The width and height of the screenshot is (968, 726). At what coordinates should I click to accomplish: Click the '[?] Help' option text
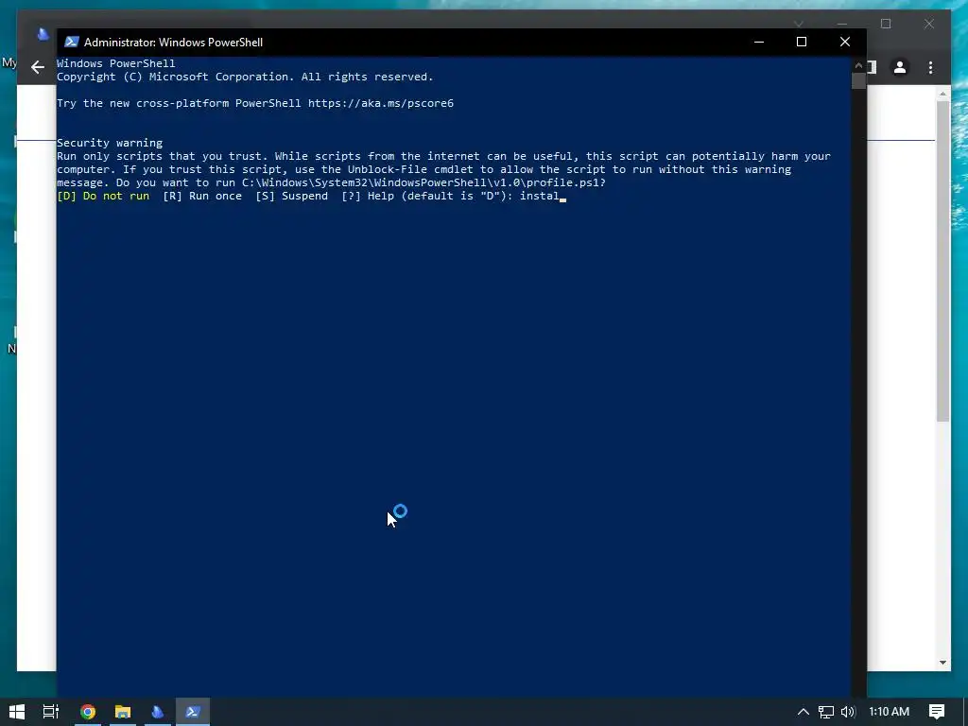pos(368,196)
